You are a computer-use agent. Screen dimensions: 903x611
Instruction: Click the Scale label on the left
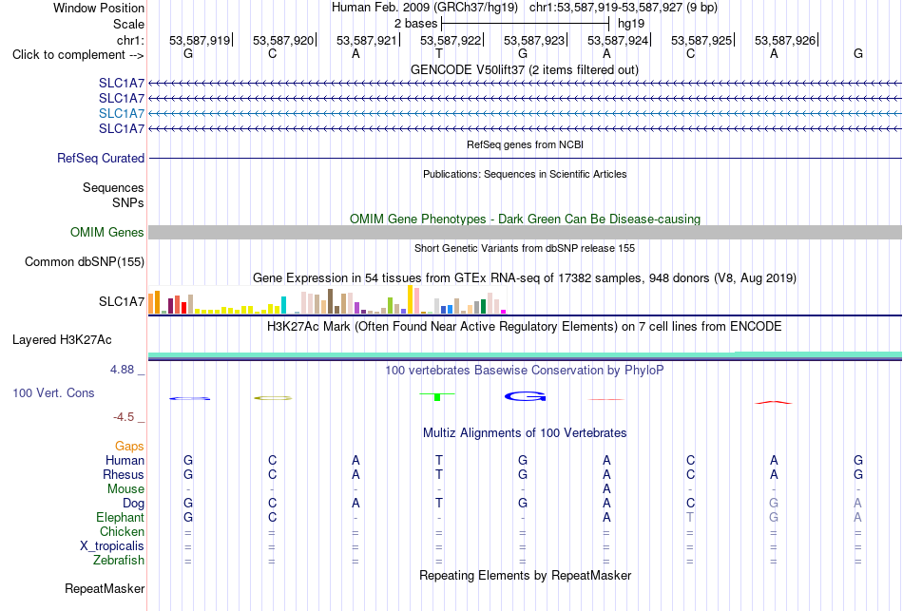coord(128,24)
